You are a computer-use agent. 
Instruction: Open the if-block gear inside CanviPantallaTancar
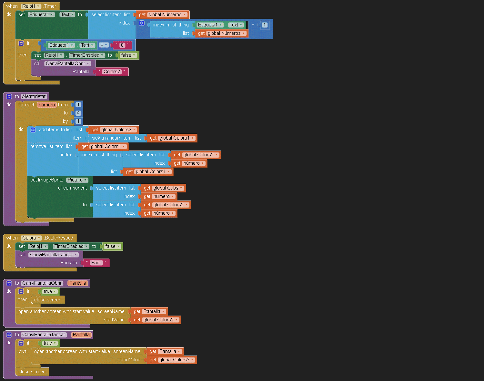pyautogui.click(x=21, y=343)
